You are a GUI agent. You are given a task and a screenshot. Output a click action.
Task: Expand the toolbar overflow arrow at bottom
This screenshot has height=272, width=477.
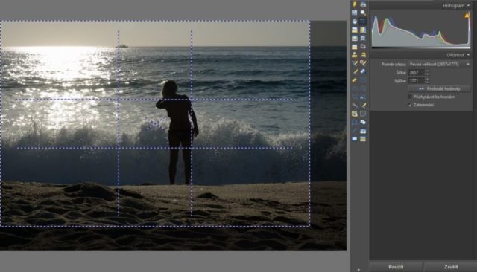point(358,269)
